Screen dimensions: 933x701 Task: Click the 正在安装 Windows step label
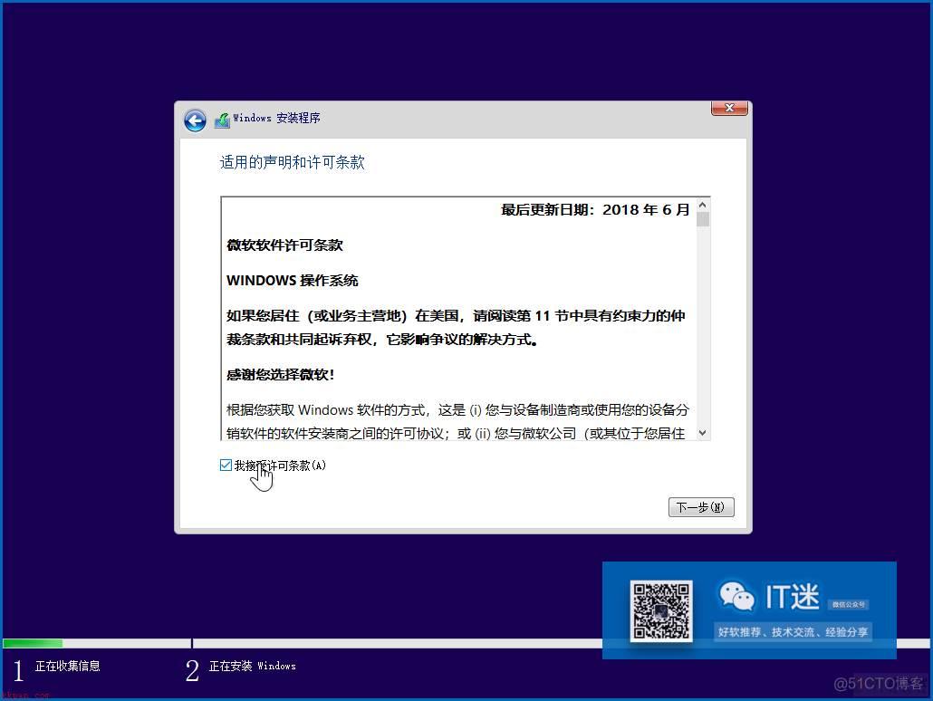click(x=253, y=666)
